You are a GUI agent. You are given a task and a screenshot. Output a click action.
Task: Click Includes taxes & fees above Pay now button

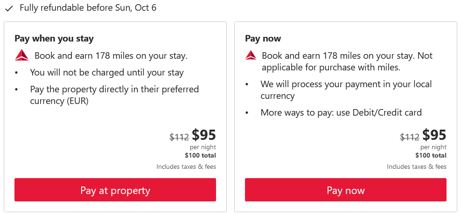(x=417, y=167)
